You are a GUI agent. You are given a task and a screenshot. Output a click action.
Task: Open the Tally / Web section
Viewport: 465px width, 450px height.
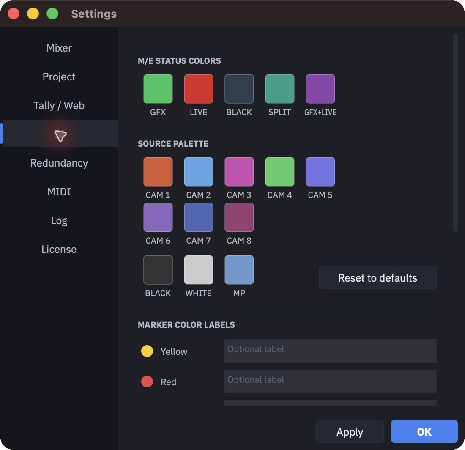pos(59,105)
